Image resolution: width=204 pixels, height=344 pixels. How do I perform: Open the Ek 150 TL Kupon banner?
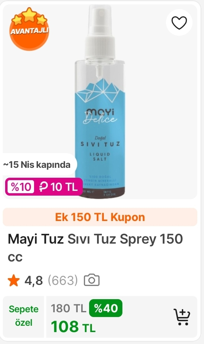[x=100, y=217]
